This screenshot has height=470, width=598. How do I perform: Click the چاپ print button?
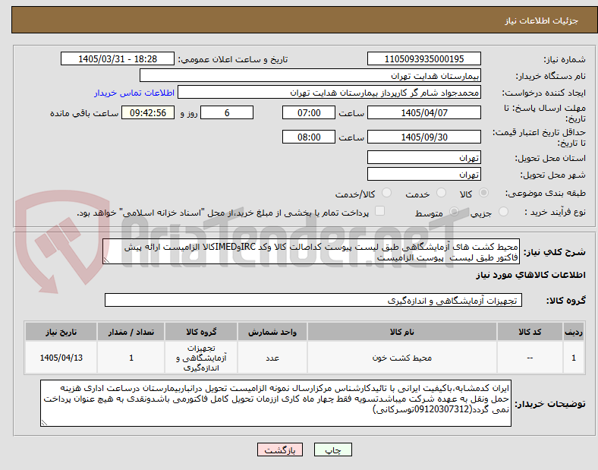(x=333, y=449)
